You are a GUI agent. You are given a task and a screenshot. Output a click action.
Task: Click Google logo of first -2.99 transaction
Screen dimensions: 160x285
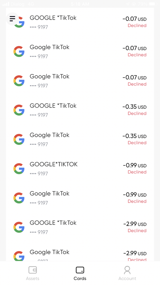click(x=19, y=227)
